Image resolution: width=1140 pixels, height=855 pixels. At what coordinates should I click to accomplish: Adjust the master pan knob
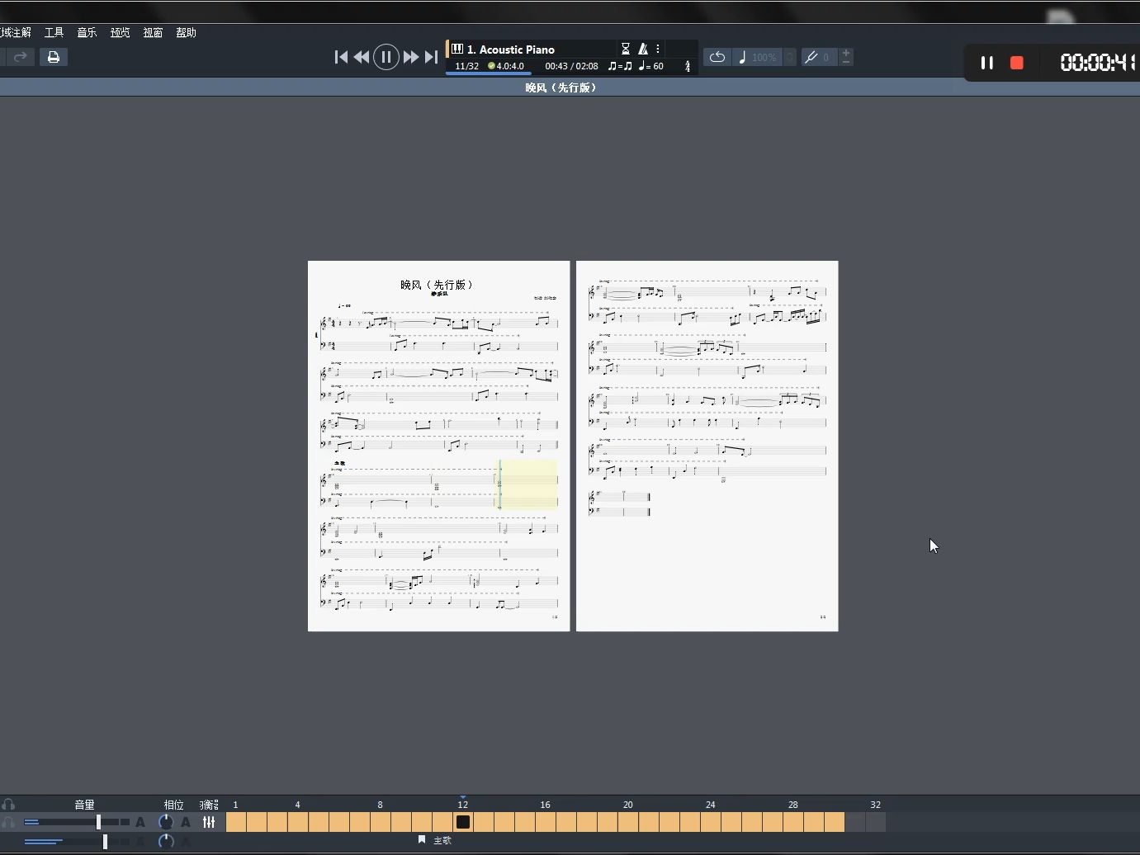(x=166, y=841)
